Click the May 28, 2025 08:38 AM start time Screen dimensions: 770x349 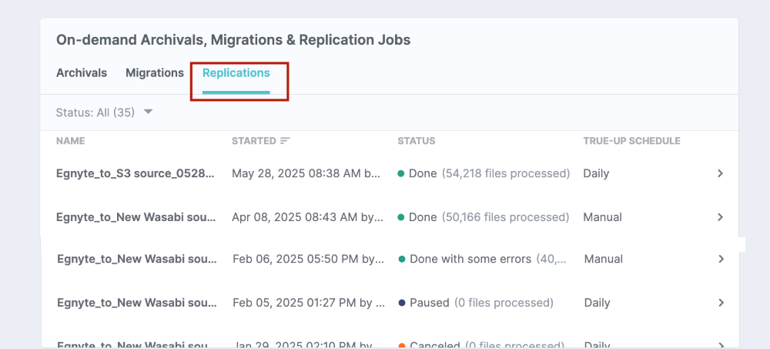click(306, 173)
